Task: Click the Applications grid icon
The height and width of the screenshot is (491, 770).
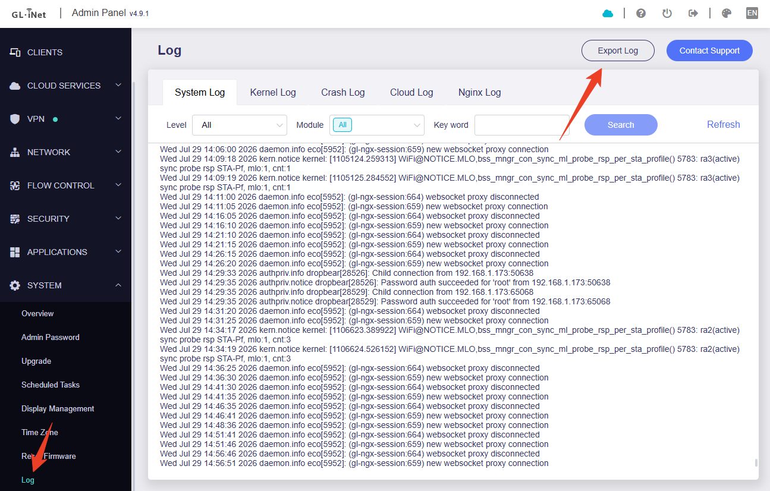Action: tap(15, 252)
